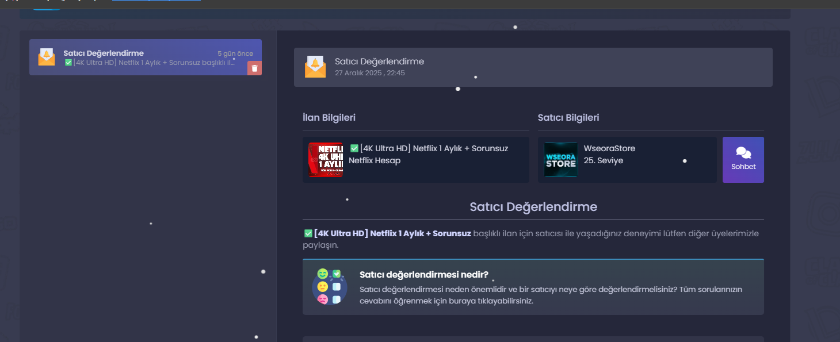Image resolution: width=840 pixels, height=342 pixels.
Task: Click the envelope bell icon in notification list
Action: point(47,57)
